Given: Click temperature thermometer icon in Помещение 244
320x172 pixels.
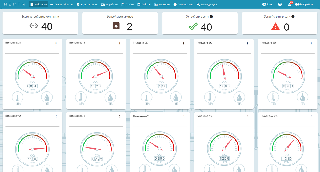Looking at the screenshot, I should [x=81, y=97].
